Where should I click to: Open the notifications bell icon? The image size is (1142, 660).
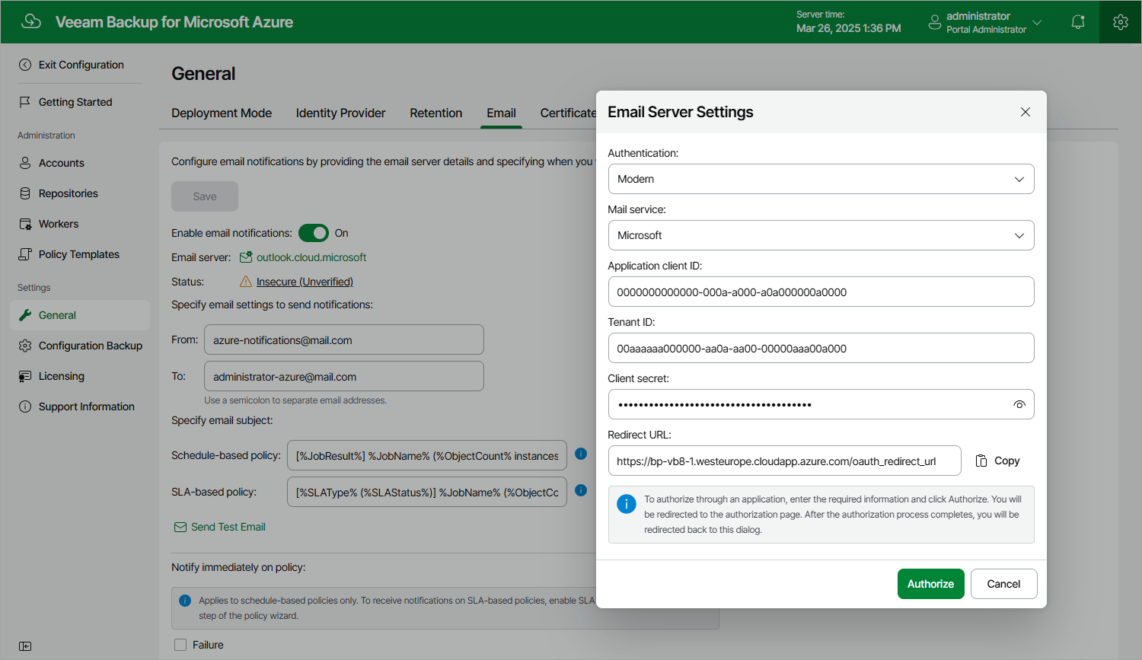coord(1077,22)
